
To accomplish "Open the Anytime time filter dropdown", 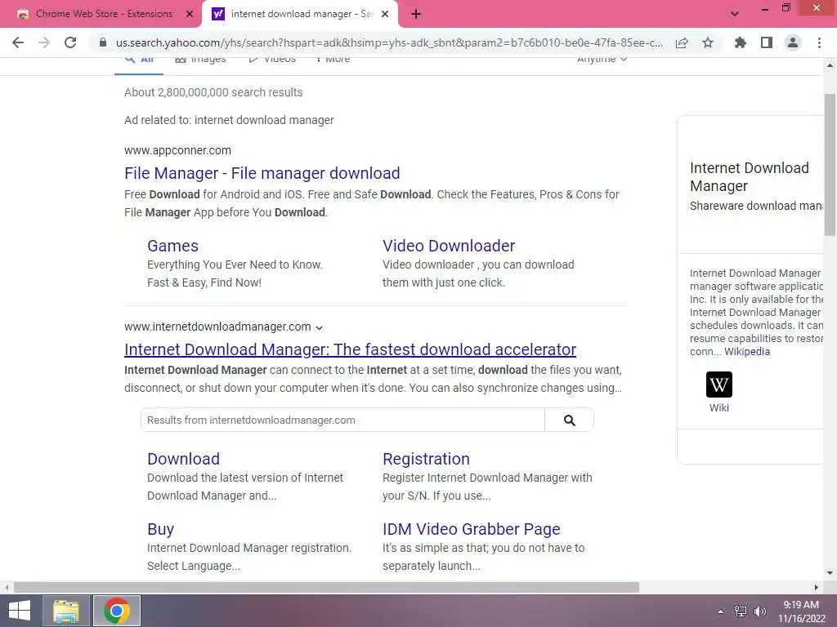I will [602, 59].
